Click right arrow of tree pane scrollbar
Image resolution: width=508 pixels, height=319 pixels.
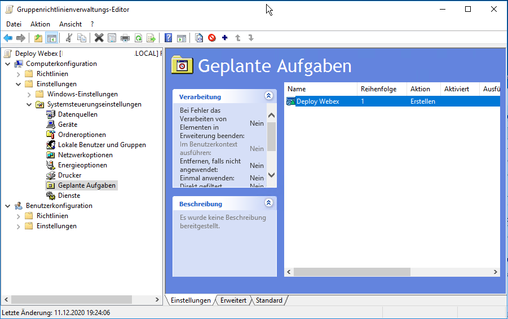157,300
